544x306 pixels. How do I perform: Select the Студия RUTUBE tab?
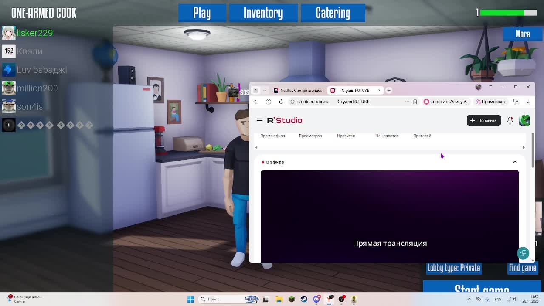click(355, 90)
